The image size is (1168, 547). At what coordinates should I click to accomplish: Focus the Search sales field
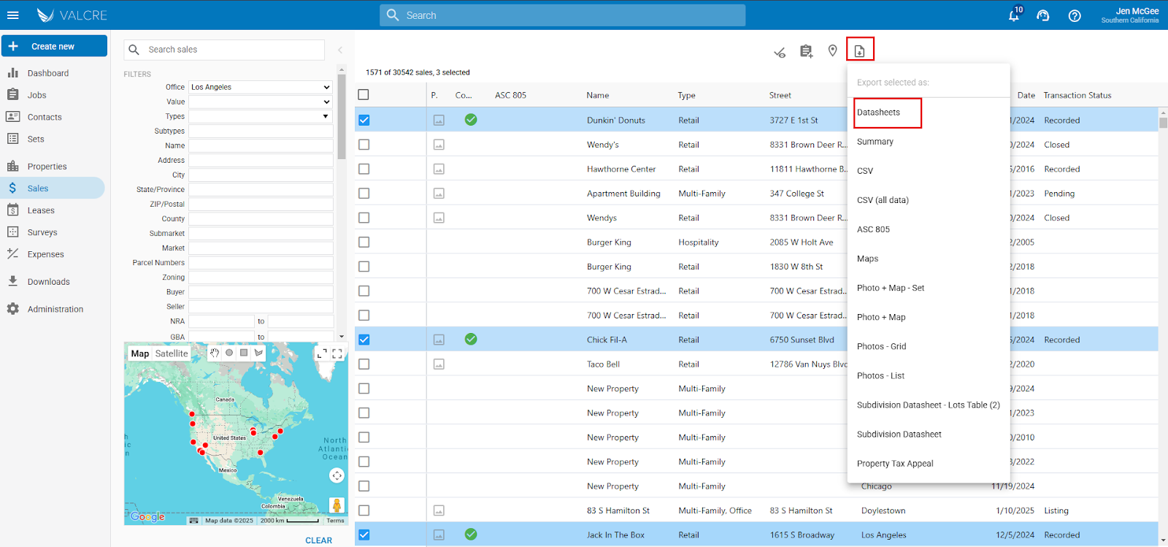[x=224, y=50]
